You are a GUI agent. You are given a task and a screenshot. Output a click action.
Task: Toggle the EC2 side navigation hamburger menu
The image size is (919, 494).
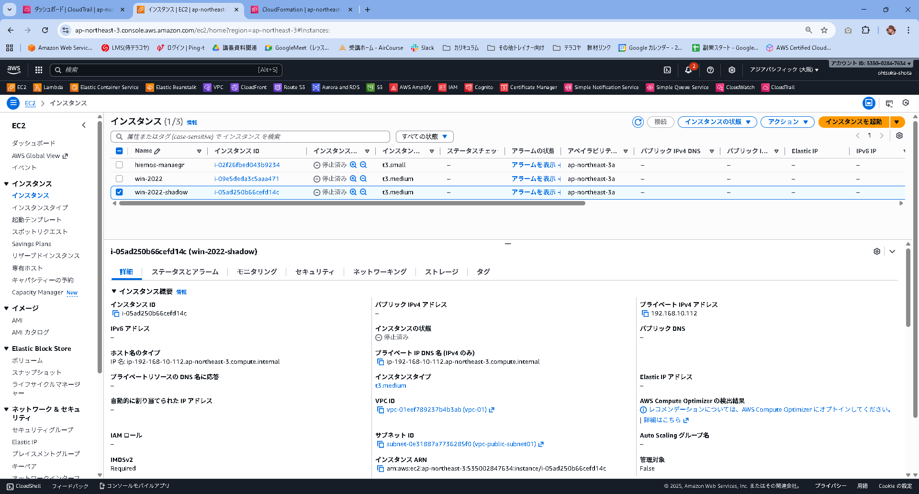[x=13, y=103]
